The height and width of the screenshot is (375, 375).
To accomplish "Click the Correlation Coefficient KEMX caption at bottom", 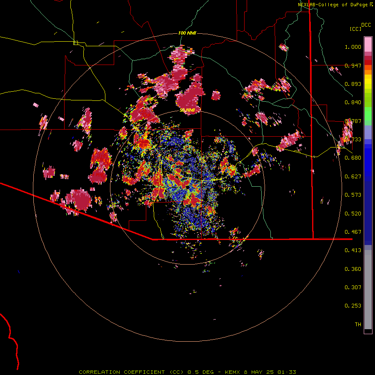I will [x=187, y=372].
